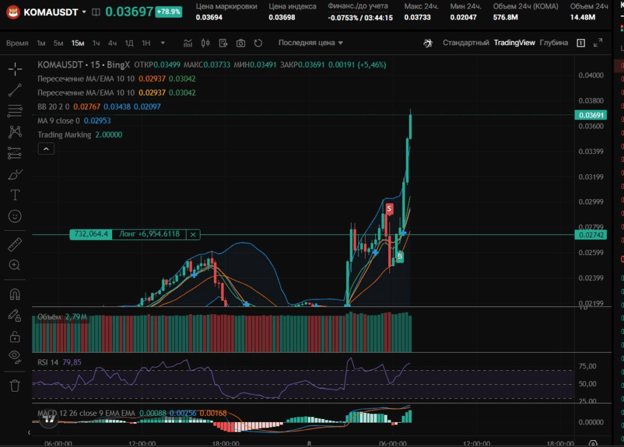
Task: Open the candlestick chart type selector
Action: point(205,43)
